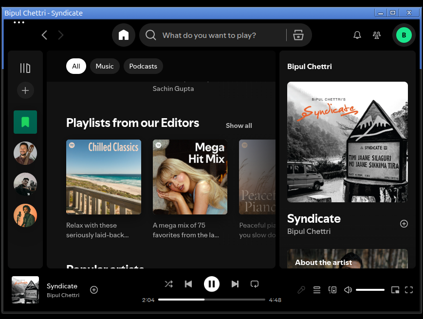Image resolution: width=423 pixels, height=319 pixels.
Task: Create a playlist with plus button
Action: [25, 90]
